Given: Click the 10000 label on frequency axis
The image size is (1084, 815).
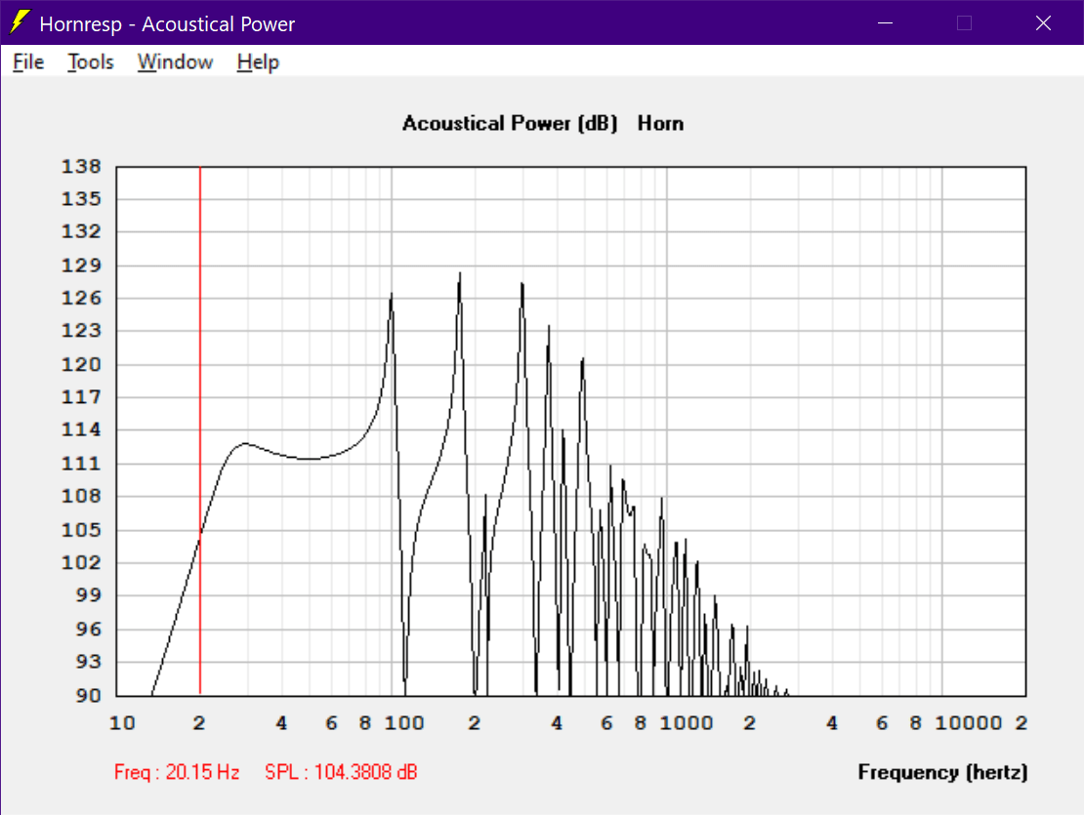Looking at the screenshot, I should click(x=969, y=723).
